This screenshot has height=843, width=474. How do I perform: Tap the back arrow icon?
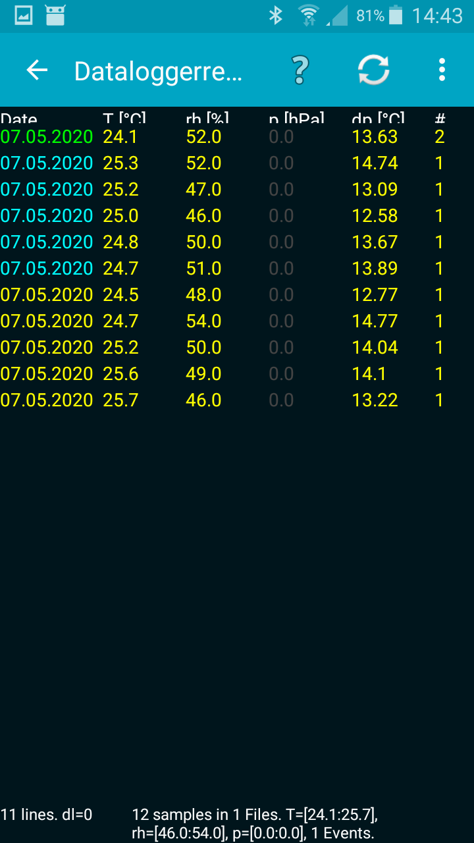tap(37, 70)
